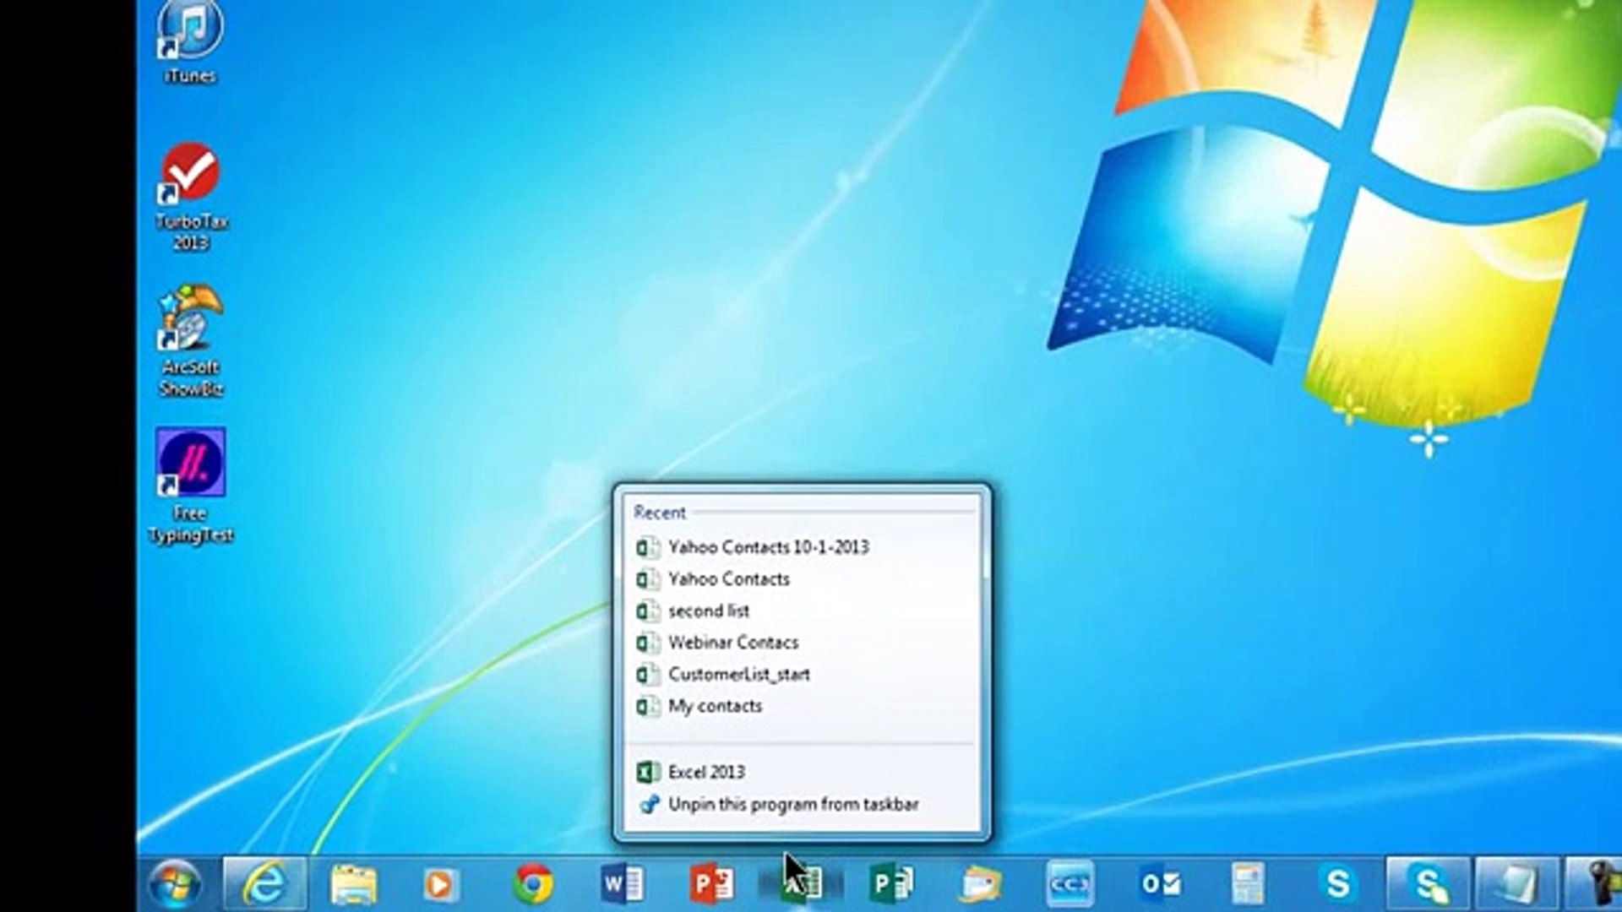Open Outlook from the taskbar
The width and height of the screenshot is (1622, 912).
[x=1160, y=884]
